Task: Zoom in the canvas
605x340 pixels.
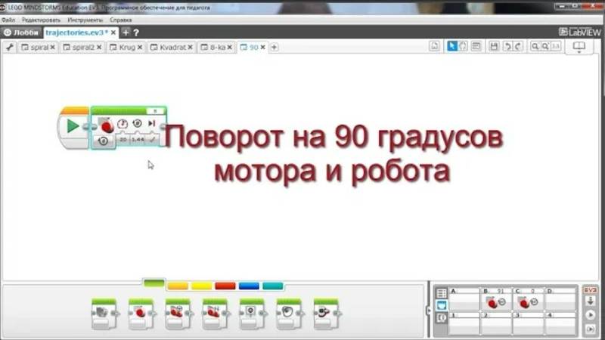Action: click(545, 46)
